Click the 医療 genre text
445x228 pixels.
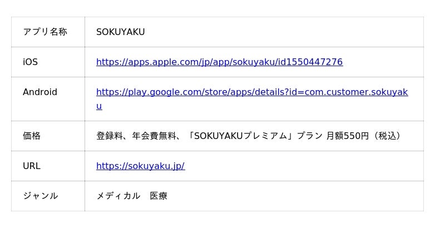(159, 196)
